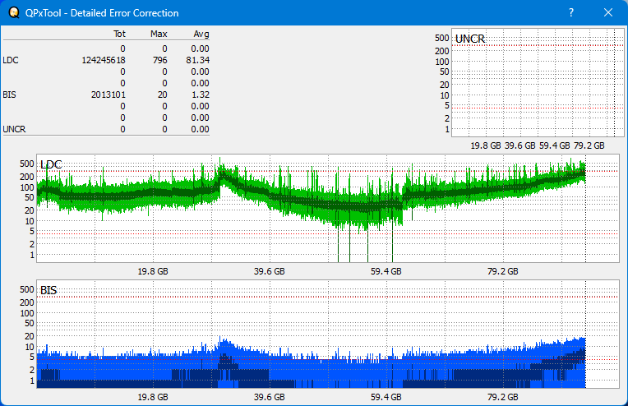Screen dimensions: 628x406
Task: Select the BIS max value 20
Action: (x=162, y=95)
